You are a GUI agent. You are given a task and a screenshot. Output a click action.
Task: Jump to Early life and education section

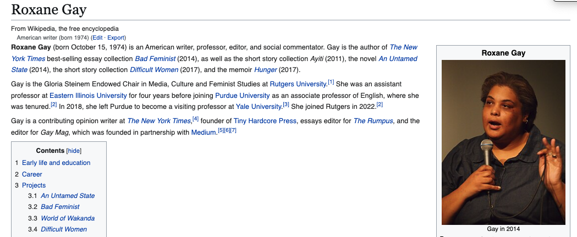click(x=56, y=163)
